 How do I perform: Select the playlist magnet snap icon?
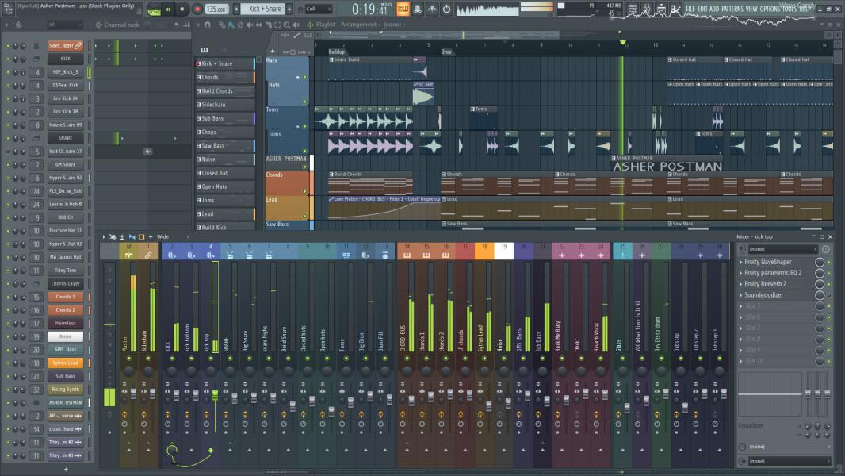click(x=207, y=25)
